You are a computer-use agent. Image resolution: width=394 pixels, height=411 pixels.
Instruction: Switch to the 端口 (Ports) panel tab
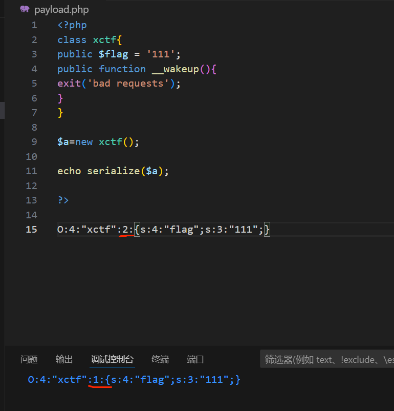pos(195,359)
